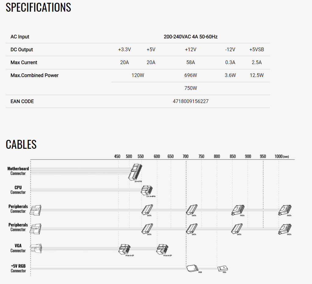Screen dimensions: 312x284
Task: Click second Peripherals row SATA connector at 850mm
Action: click(x=237, y=229)
